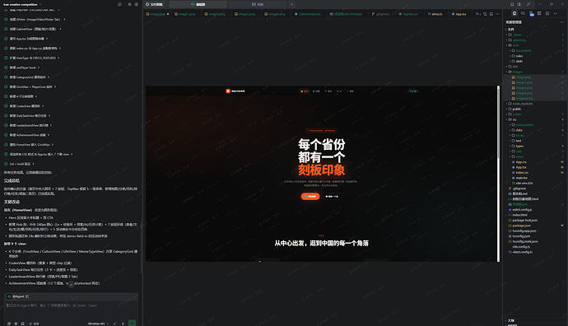The height and width of the screenshot is (326, 568).
Task: Click the highlighted first nav item in preview
Action: click(x=305, y=91)
